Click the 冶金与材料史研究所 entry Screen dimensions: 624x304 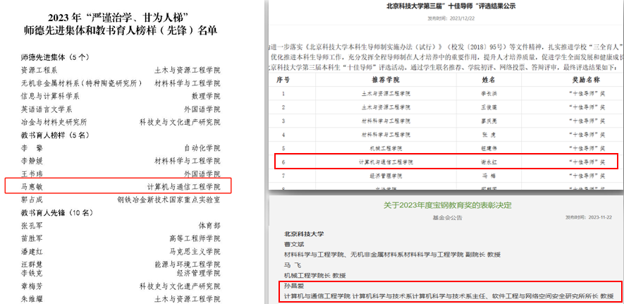tap(54, 122)
